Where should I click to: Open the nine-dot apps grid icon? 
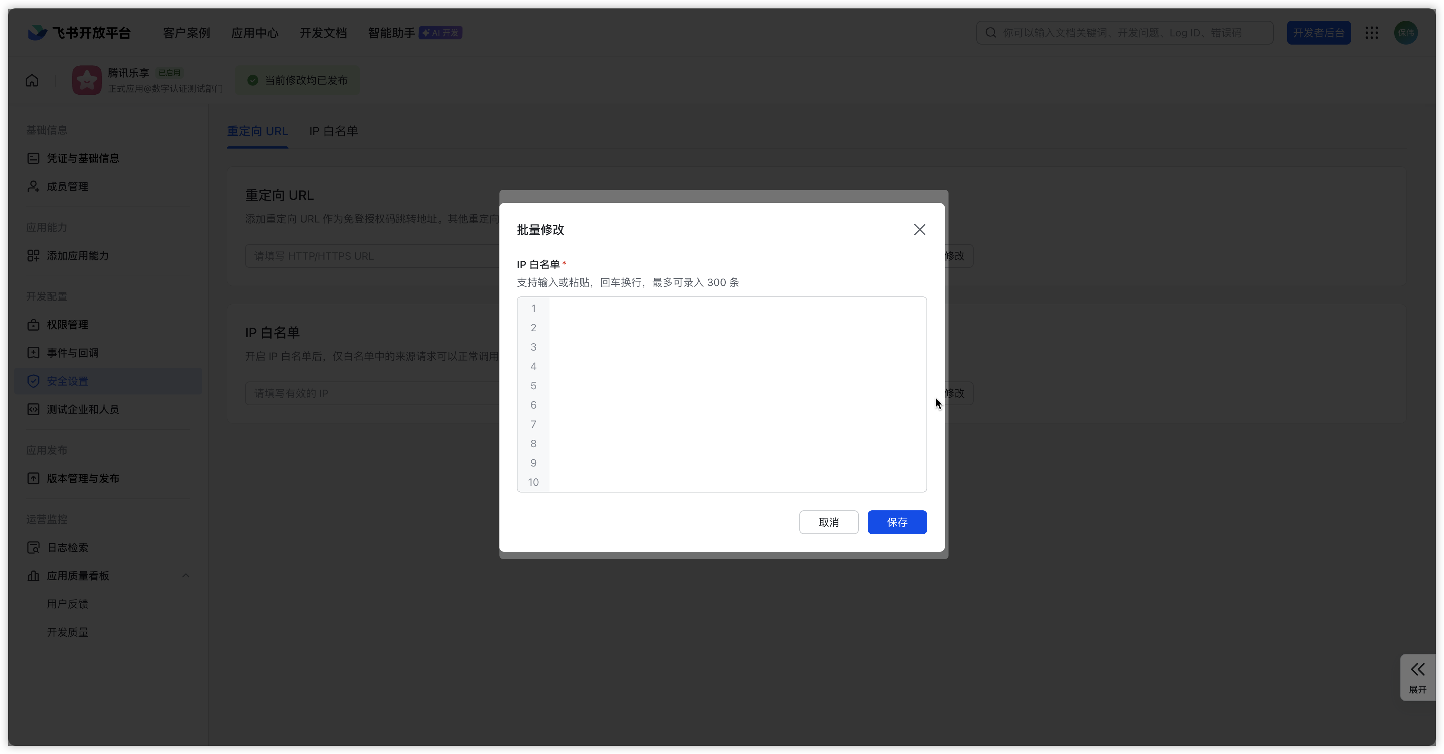[x=1372, y=33]
